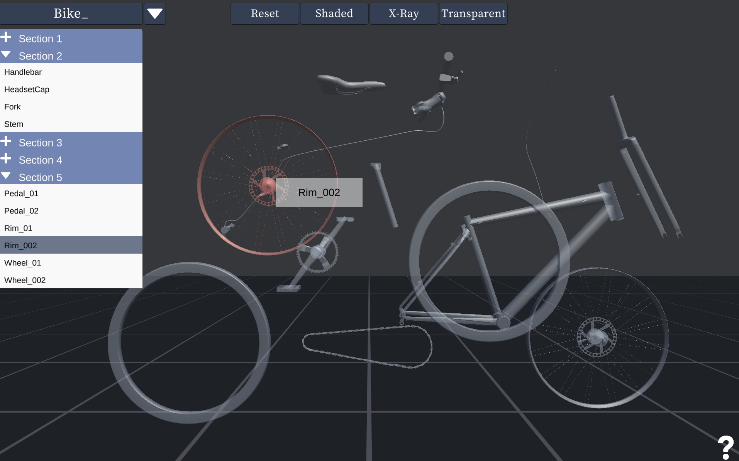Select Rim_01 in the parts list
Viewport: 739px width, 461px height.
pos(71,228)
